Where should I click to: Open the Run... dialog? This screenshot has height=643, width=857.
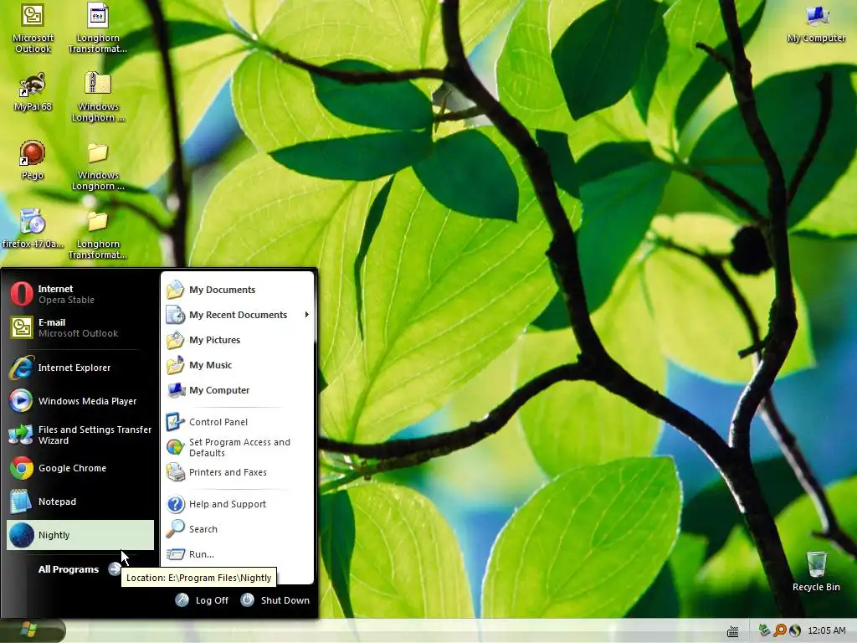[x=238, y=554]
